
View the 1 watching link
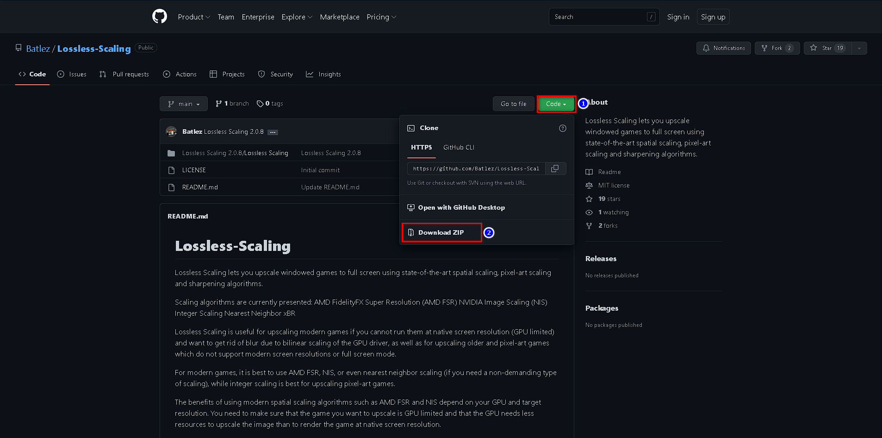tap(607, 212)
